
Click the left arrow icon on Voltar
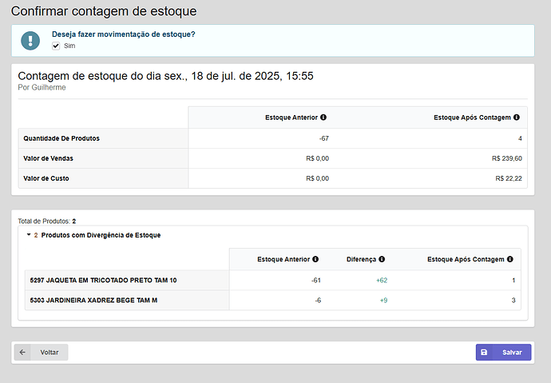coord(22,352)
